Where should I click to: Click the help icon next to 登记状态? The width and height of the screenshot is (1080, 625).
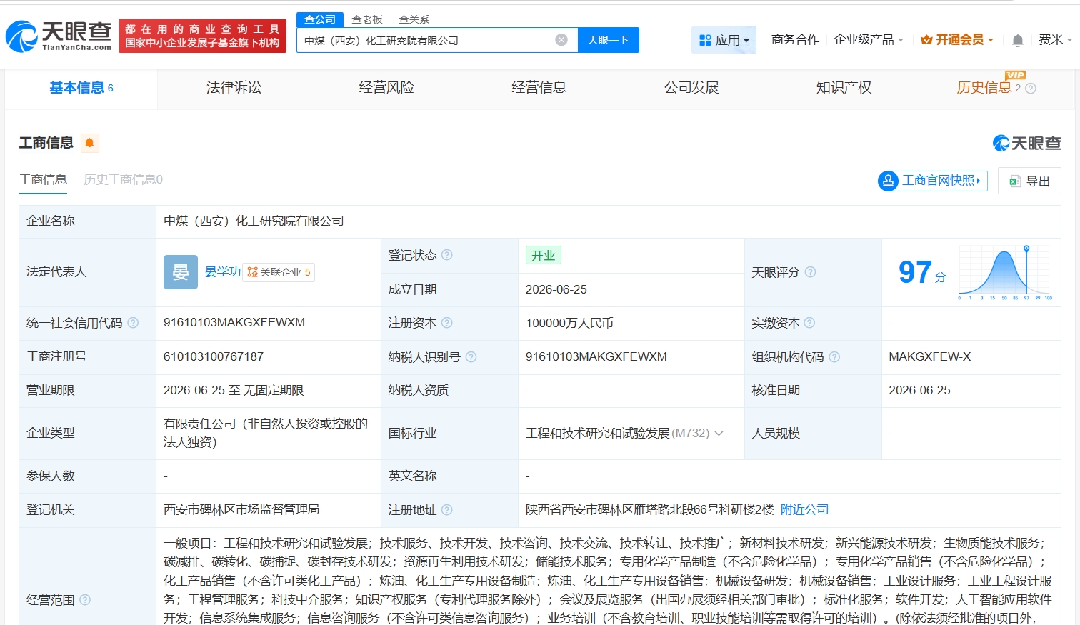coord(447,255)
